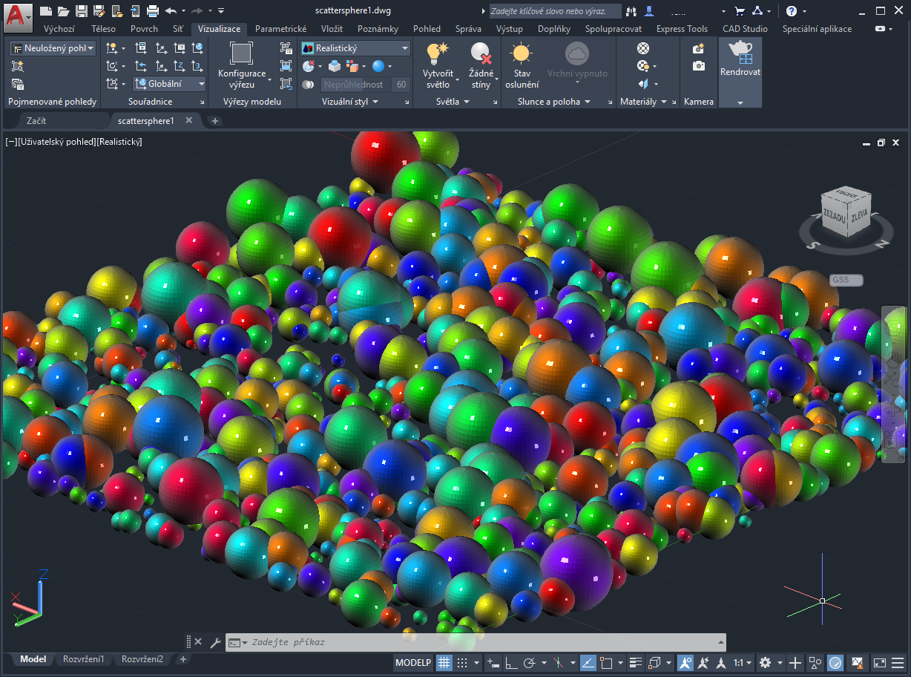
Task: Open the Globální UCS dropdown
Action: 170,84
